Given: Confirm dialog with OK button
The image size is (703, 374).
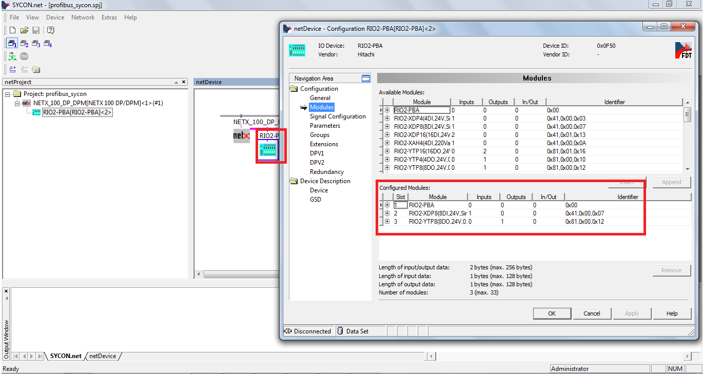Looking at the screenshot, I should pos(552,313).
